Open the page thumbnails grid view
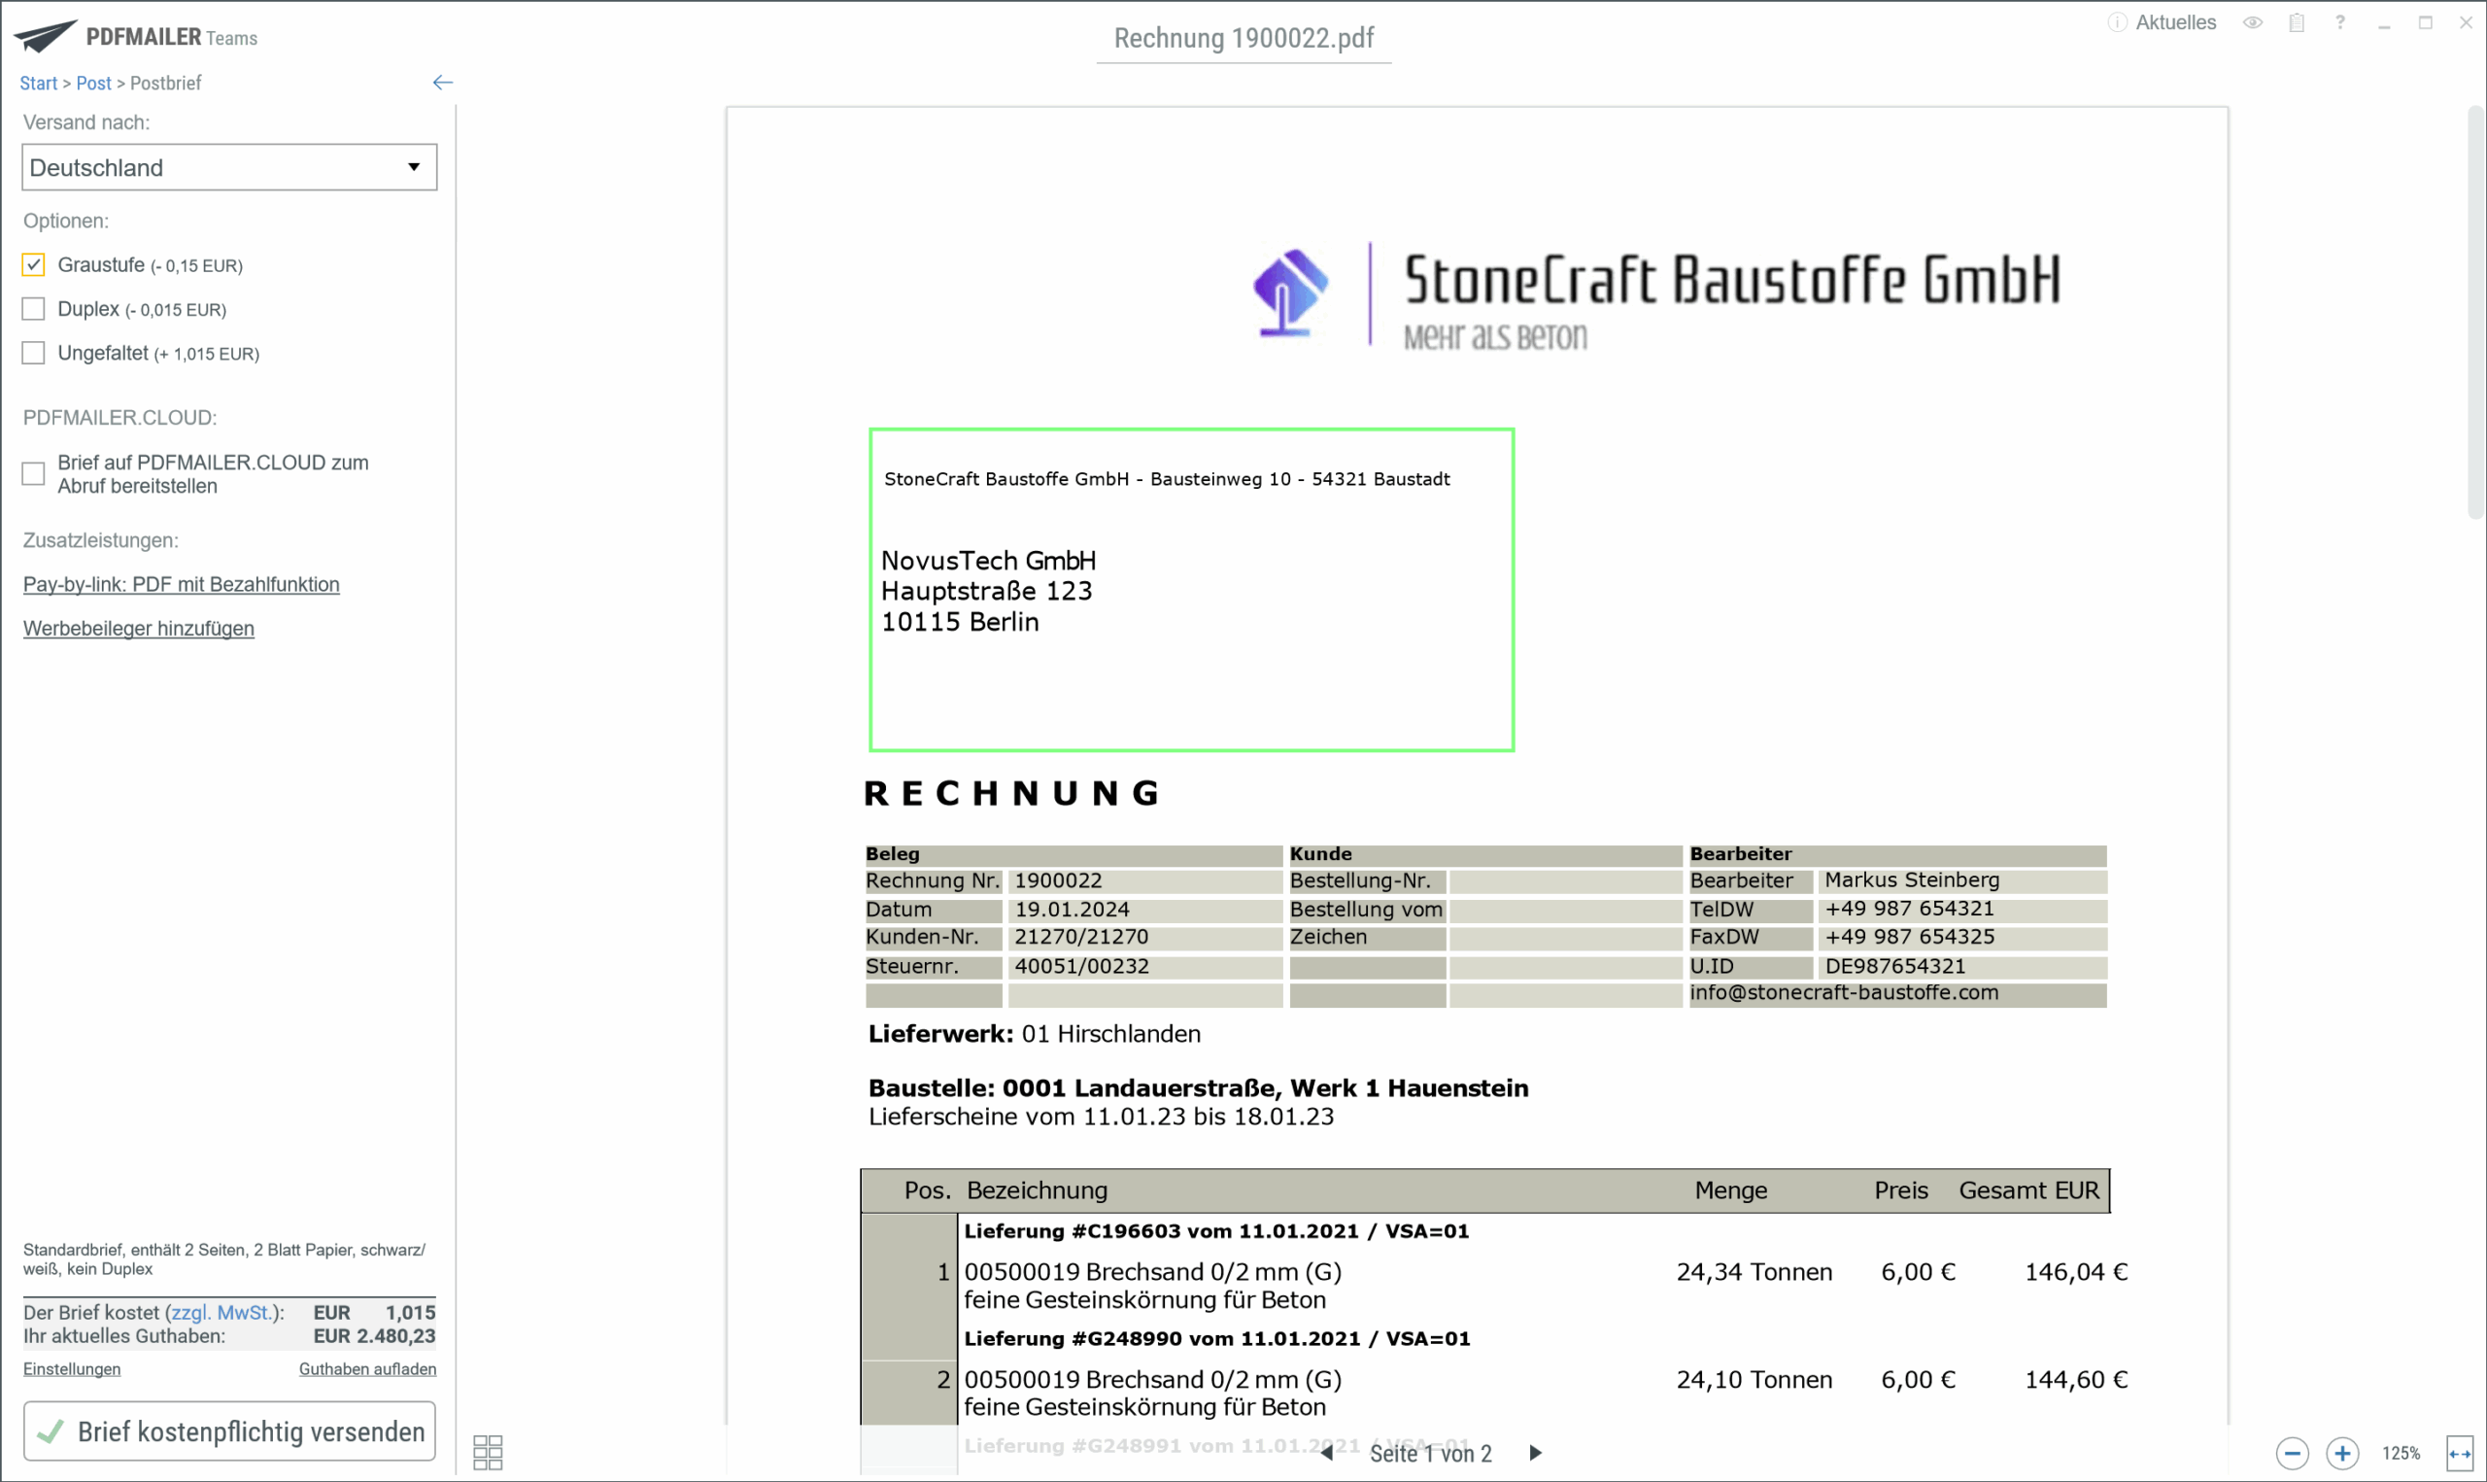Image resolution: width=2487 pixels, height=1482 pixels. coord(487,1451)
